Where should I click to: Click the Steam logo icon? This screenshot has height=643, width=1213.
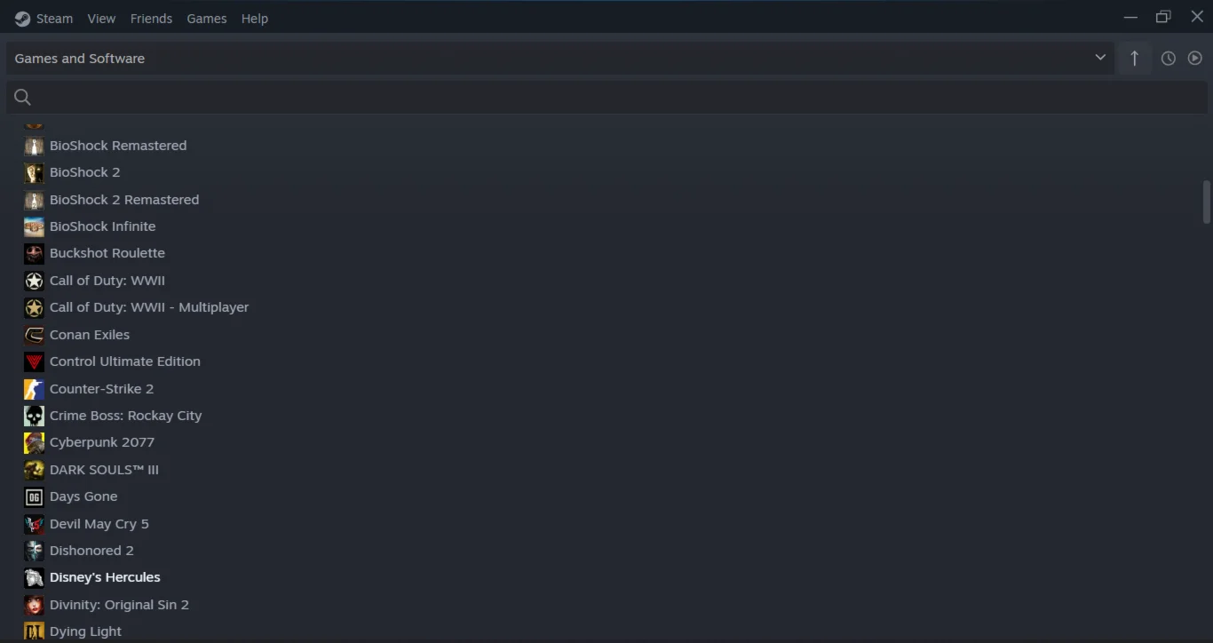click(x=22, y=19)
